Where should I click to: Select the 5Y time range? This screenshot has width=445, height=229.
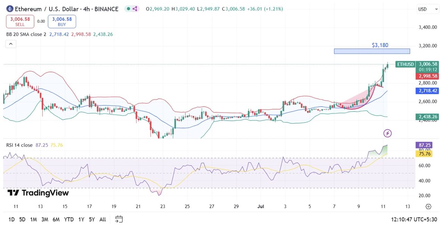(x=92, y=219)
